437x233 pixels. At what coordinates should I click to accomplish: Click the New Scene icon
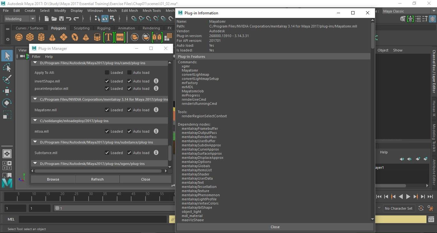tap(47, 19)
